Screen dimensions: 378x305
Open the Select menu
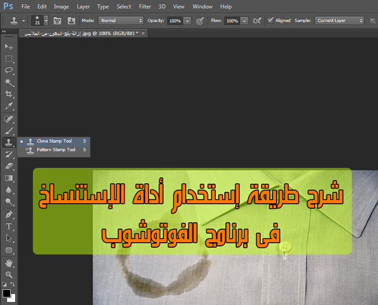[123, 7]
